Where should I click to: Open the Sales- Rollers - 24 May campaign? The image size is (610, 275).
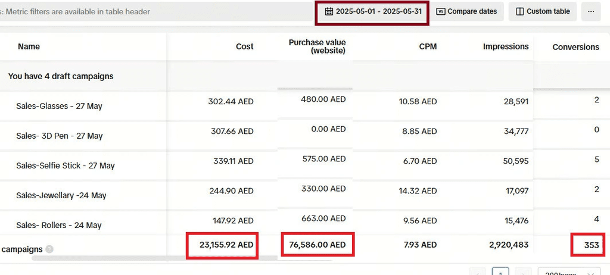click(x=58, y=225)
